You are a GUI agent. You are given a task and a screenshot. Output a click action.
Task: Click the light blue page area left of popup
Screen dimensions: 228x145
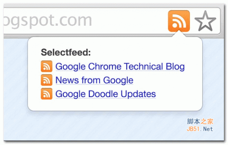click(16, 74)
